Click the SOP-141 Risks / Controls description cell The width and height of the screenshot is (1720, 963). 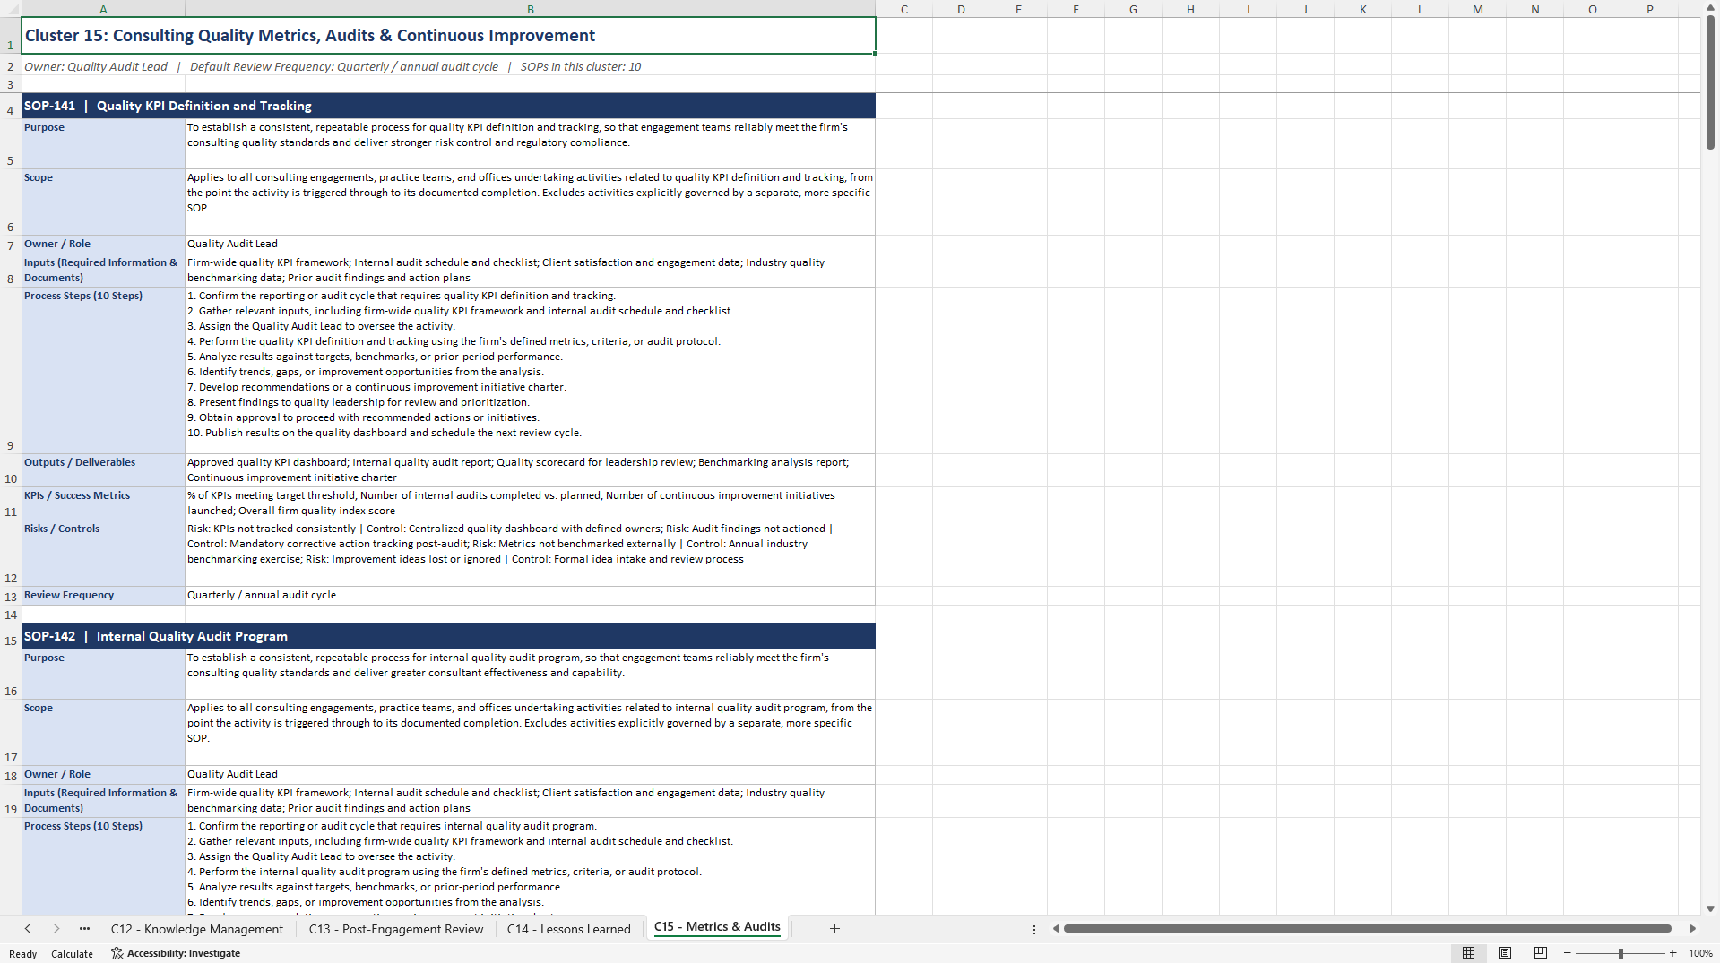coord(530,554)
